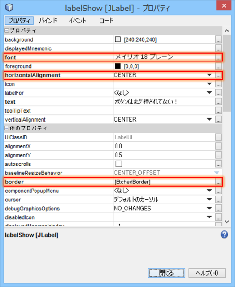
Task: Open the cursor property ellipsis button
Action: click(x=218, y=200)
